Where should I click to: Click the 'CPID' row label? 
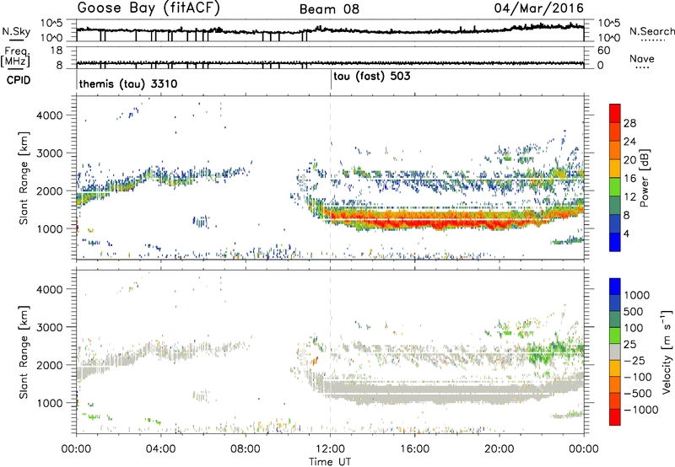(19, 80)
